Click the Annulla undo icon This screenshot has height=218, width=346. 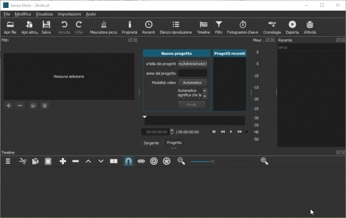64,27
